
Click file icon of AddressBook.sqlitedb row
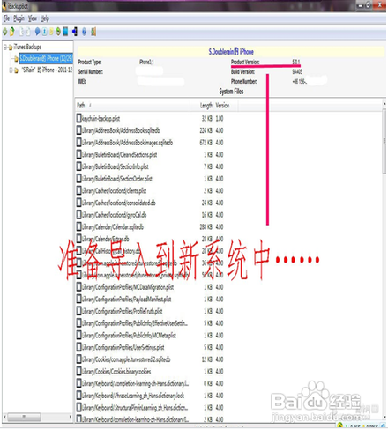click(78, 130)
